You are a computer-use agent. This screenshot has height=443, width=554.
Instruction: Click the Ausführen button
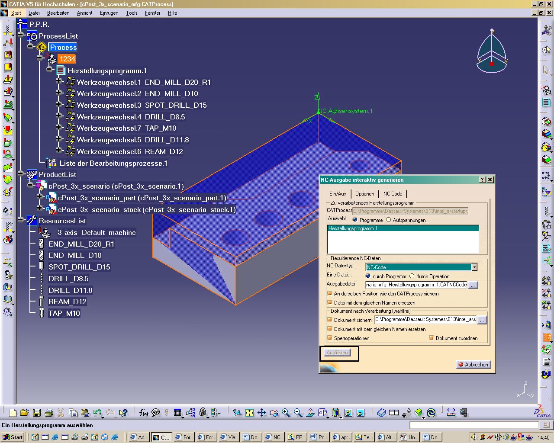[x=337, y=353]
